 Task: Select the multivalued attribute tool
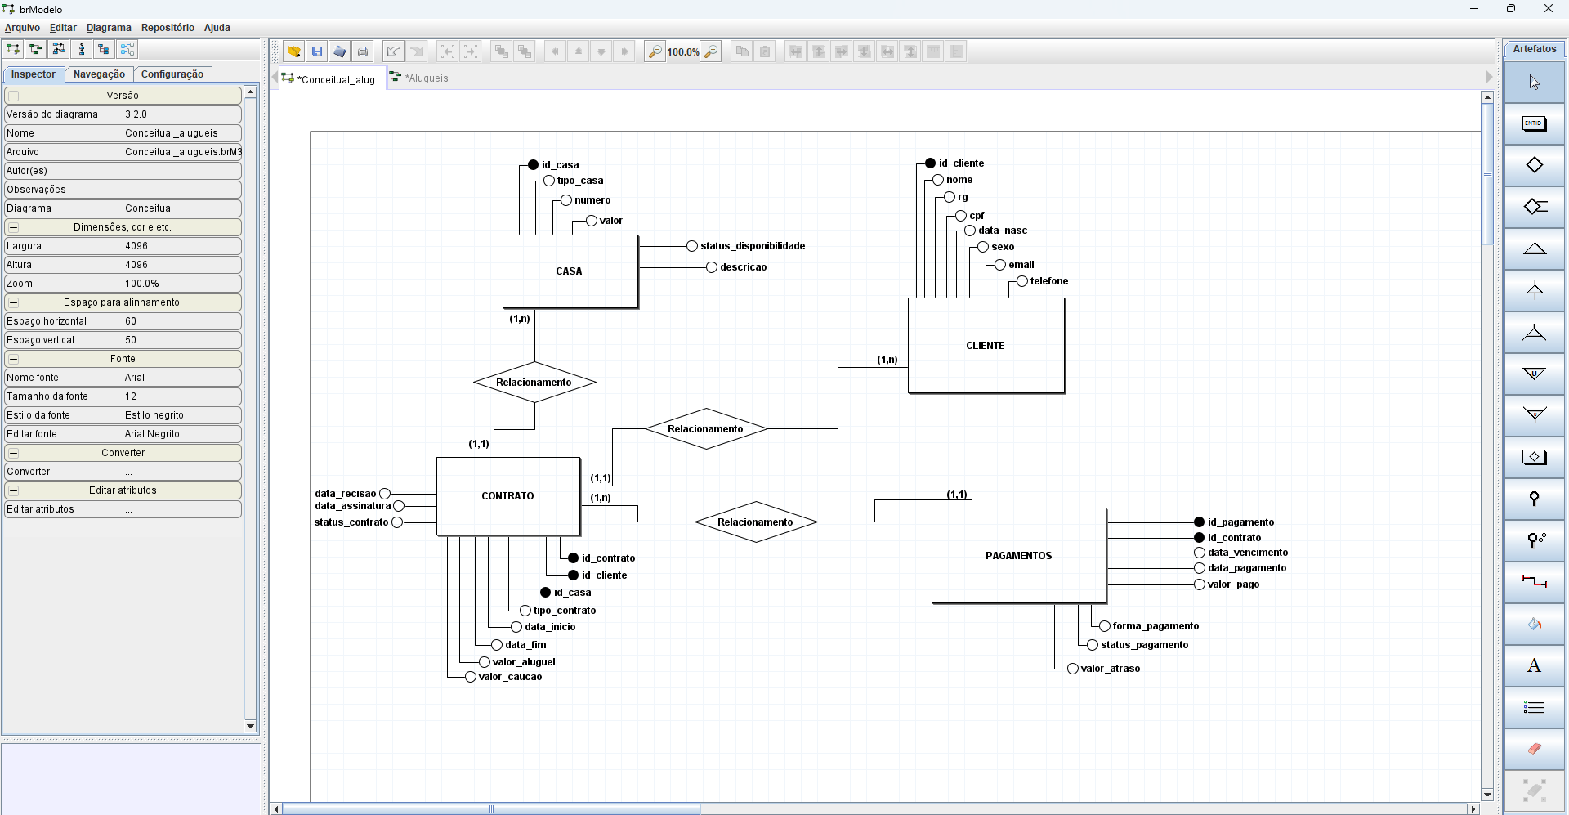tap(1534, 540)
